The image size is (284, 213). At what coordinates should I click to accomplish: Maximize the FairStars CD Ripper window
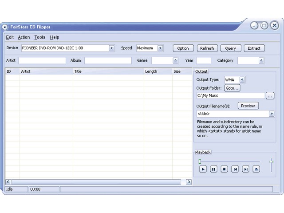[264, 26]
